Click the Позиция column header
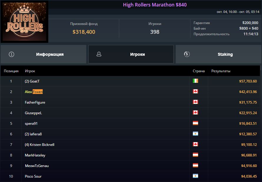 [x=11, y=71]
